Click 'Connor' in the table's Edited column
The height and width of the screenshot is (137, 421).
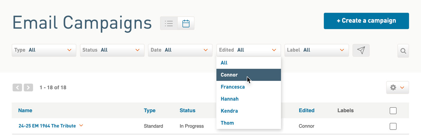307,126
